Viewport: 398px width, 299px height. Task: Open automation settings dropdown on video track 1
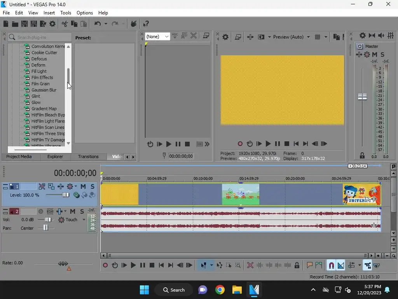(x=76, y=186)
